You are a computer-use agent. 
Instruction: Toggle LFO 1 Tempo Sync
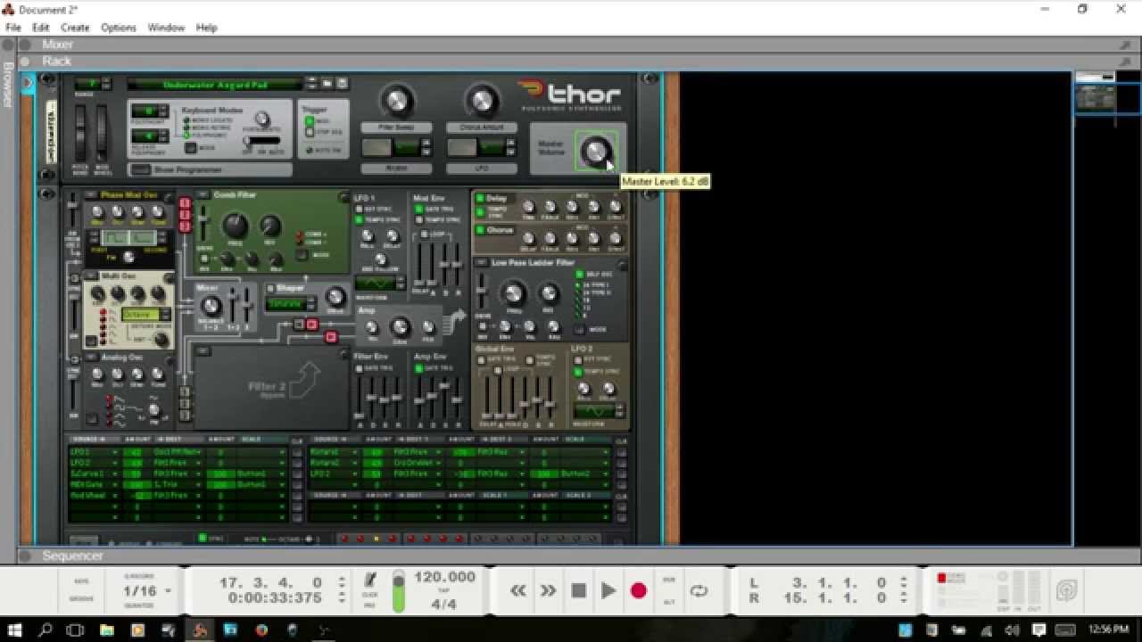[359, 220]
